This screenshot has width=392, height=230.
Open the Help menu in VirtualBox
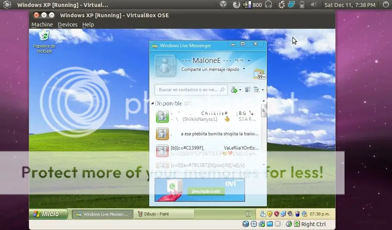click(88, 25)
